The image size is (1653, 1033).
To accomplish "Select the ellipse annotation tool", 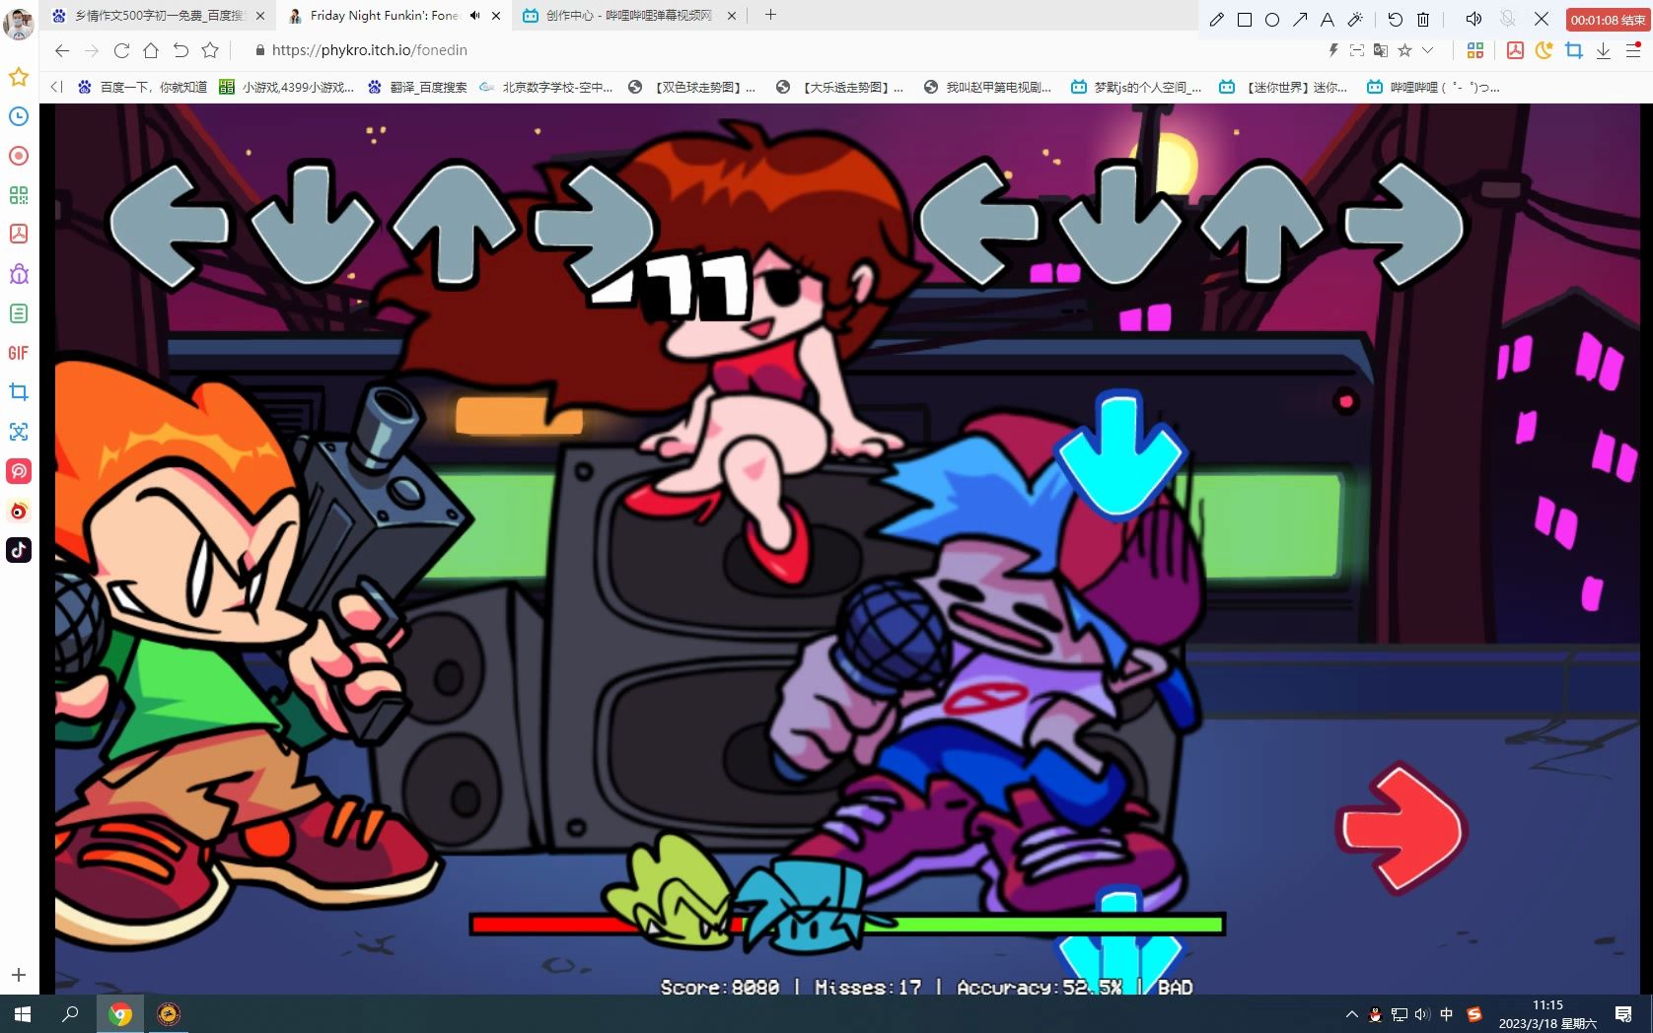I will pyautogui.click(x=1272, y=20).
